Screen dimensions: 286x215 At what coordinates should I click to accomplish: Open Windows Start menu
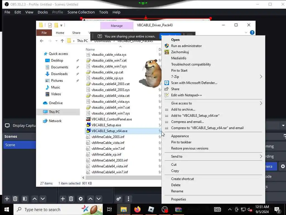point(7,209)
